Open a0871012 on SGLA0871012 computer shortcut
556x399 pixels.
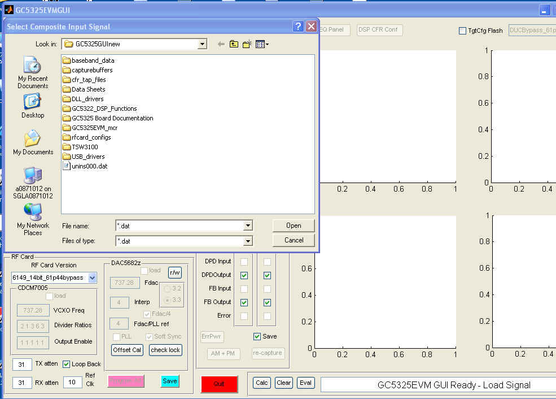33,183
